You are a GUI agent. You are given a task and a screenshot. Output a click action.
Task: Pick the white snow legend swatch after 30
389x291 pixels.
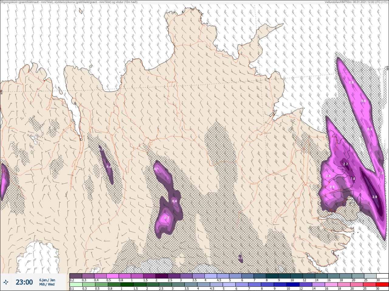pos(382,276)
